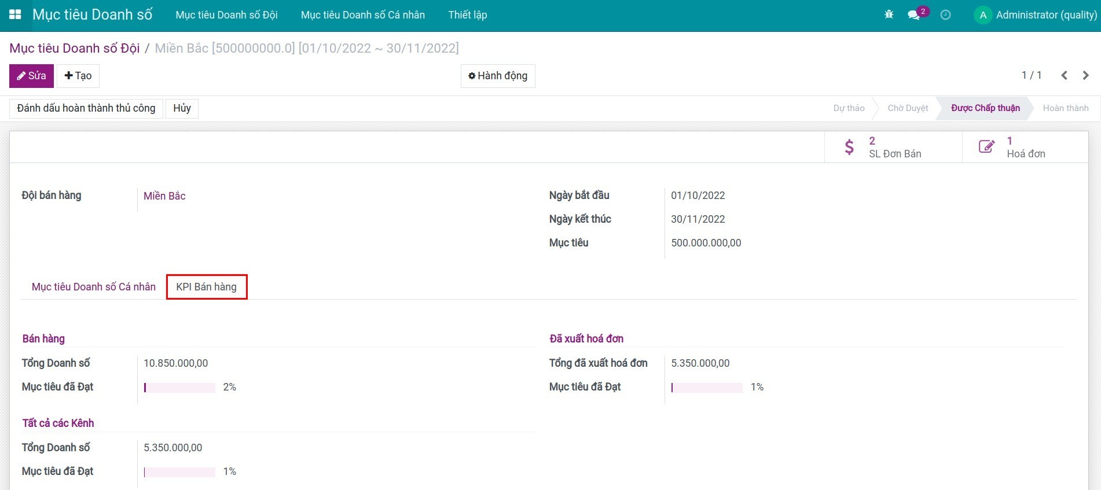Go to the previous record arrow
The height and width of the screenshot is (490, 1101).
(x=1064, y=75)
